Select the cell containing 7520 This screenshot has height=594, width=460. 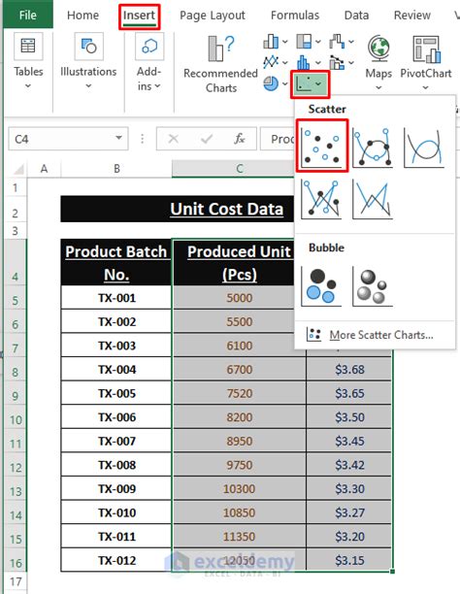[240, 393]
